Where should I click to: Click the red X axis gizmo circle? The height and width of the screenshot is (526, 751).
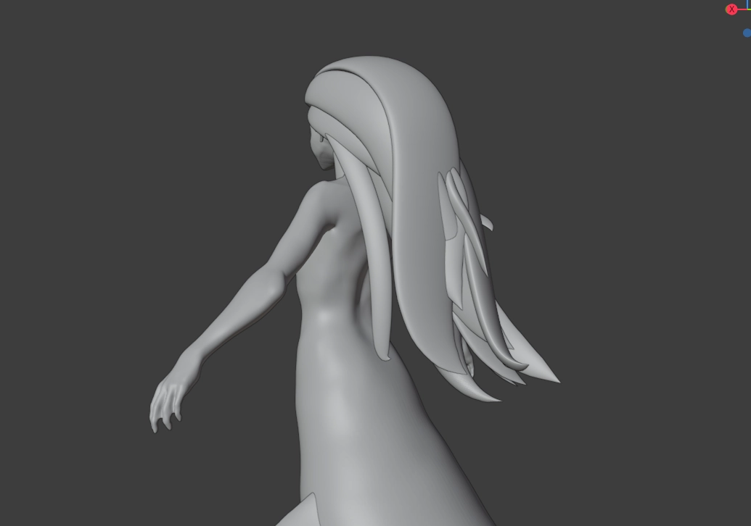[x=731, y=9]
